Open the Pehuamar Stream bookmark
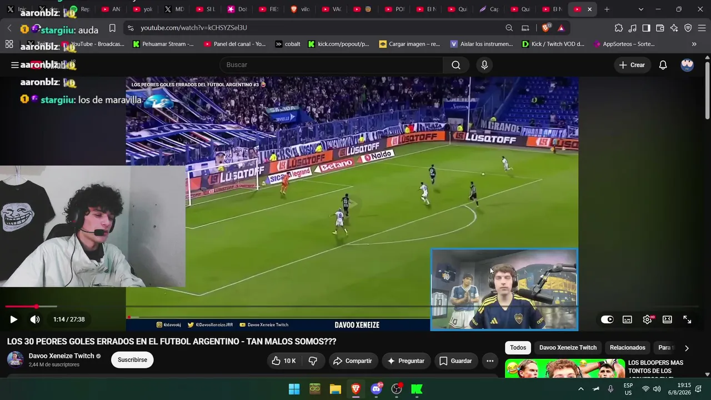This screenshot has height=400, width=711. click(x=163, y=44)
